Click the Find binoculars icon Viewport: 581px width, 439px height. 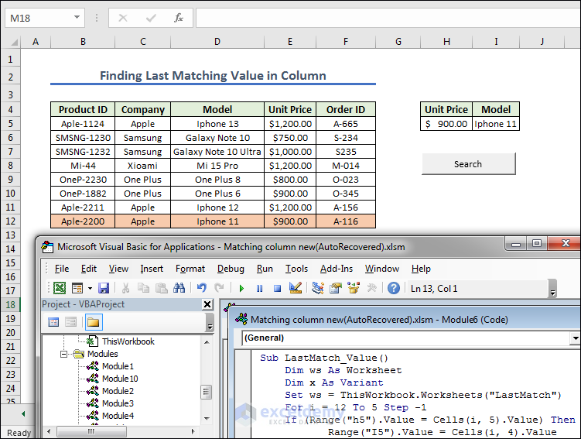pos(179,288)
